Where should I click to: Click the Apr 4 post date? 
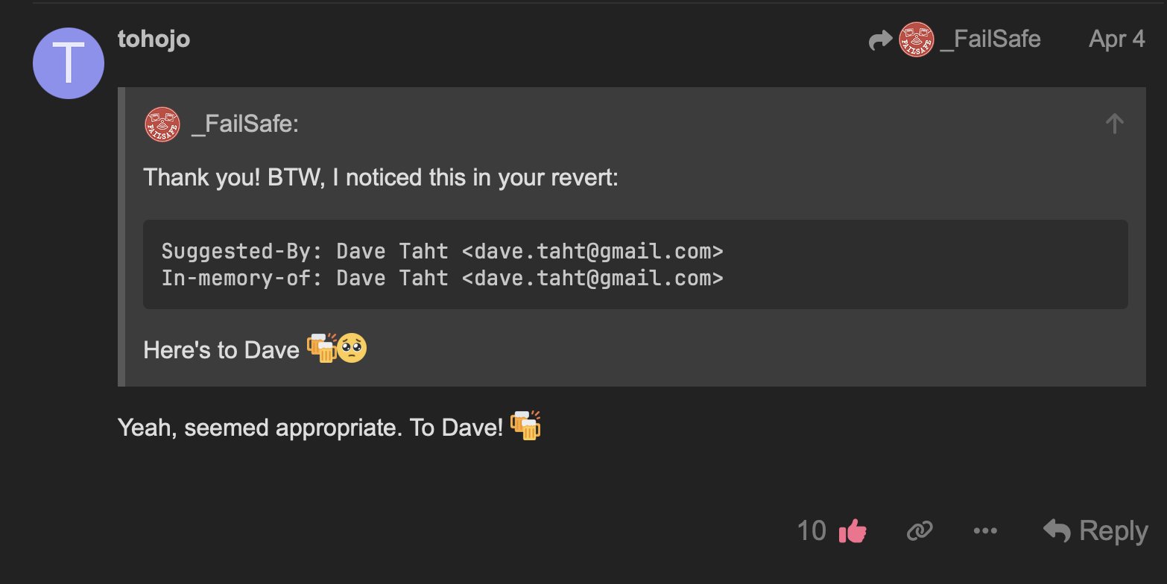[1116, 39]
